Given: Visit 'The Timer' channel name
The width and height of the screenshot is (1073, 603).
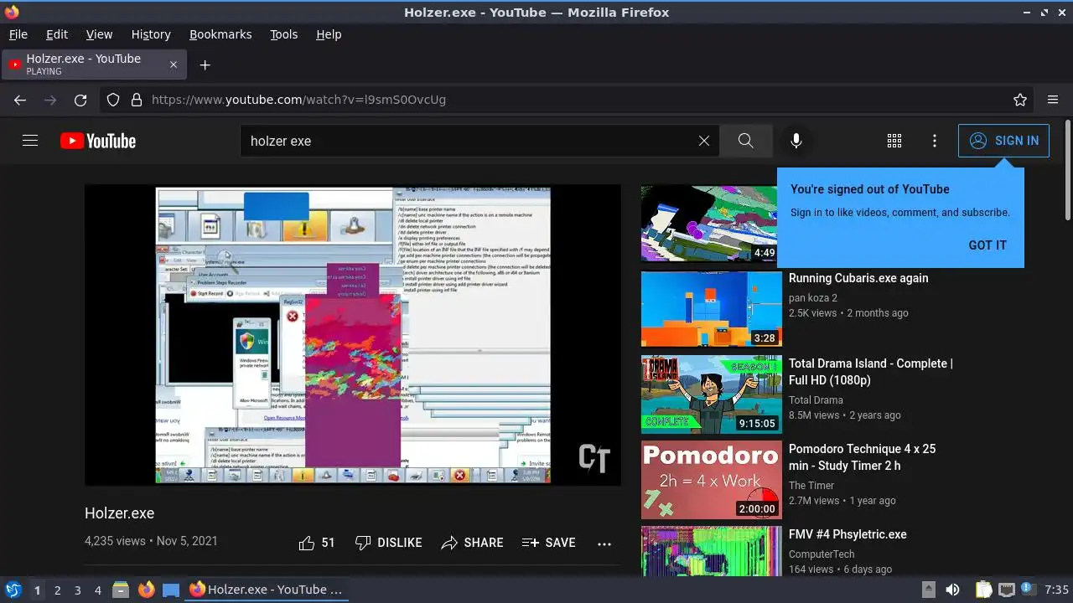Looking at the screenshot, I should click(811, 486).
